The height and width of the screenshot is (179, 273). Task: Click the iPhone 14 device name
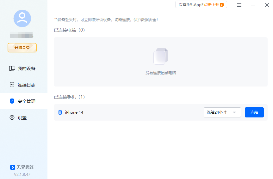[74, 112]
